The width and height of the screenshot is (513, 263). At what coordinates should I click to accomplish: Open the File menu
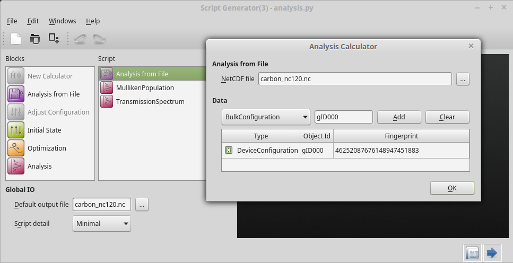[12, 21]
